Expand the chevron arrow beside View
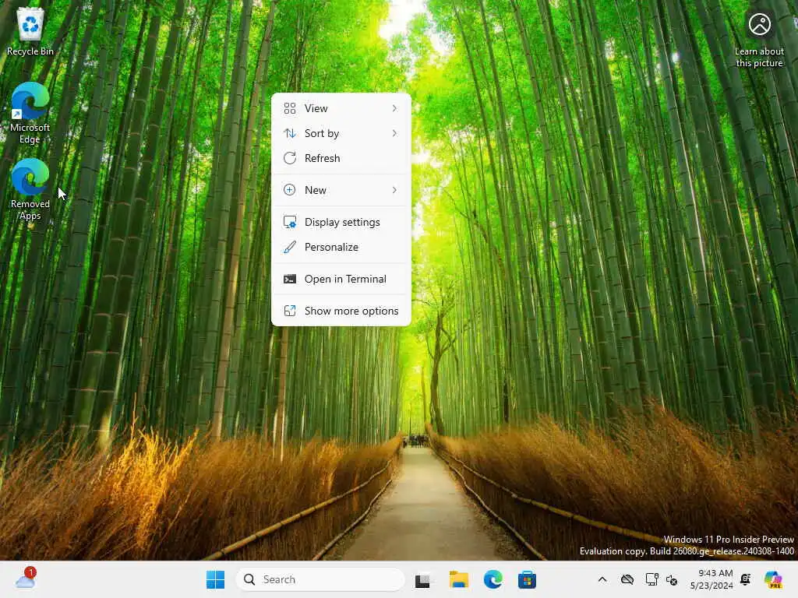 (394, 108)
